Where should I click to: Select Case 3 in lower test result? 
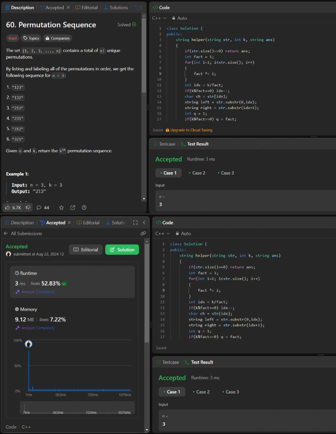(230, 392)
